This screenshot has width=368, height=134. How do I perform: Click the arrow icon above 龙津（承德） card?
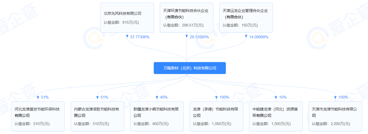click(x=216, y=98)
